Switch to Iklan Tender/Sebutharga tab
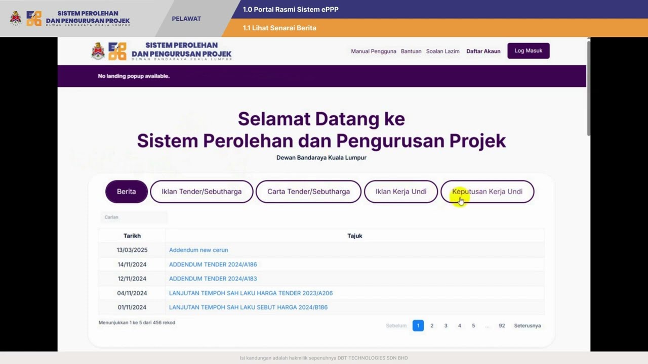 point(201,192)
